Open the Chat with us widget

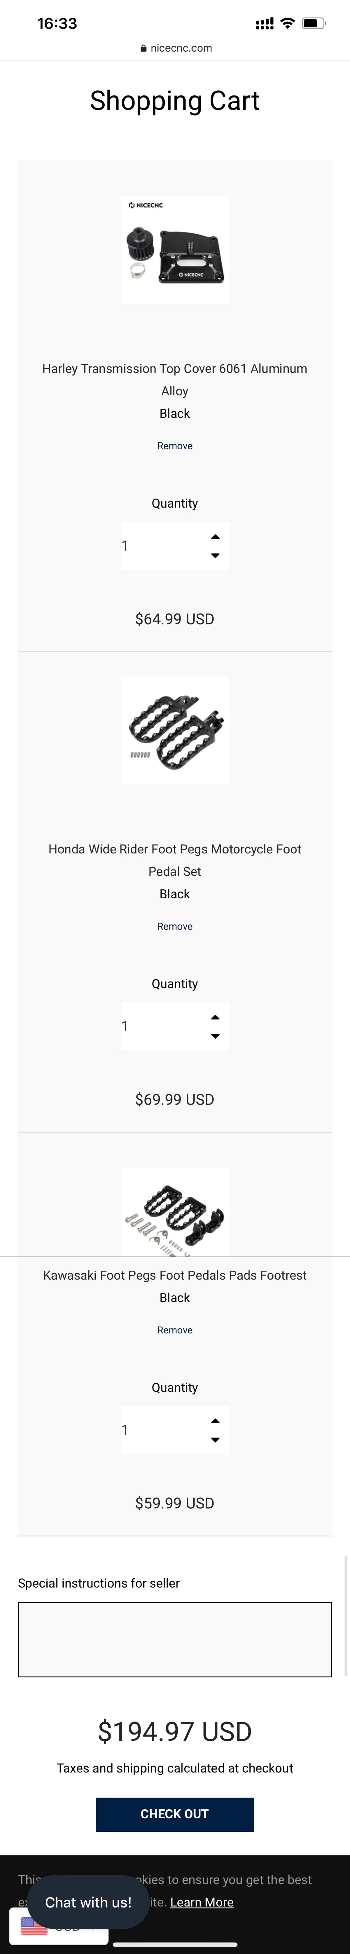click(x=88, y=1902)
